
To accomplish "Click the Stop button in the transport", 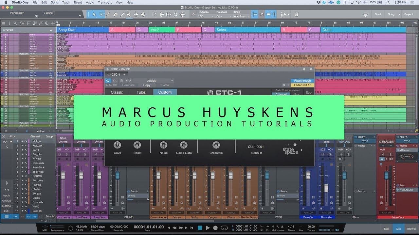I will pos(200,228).
